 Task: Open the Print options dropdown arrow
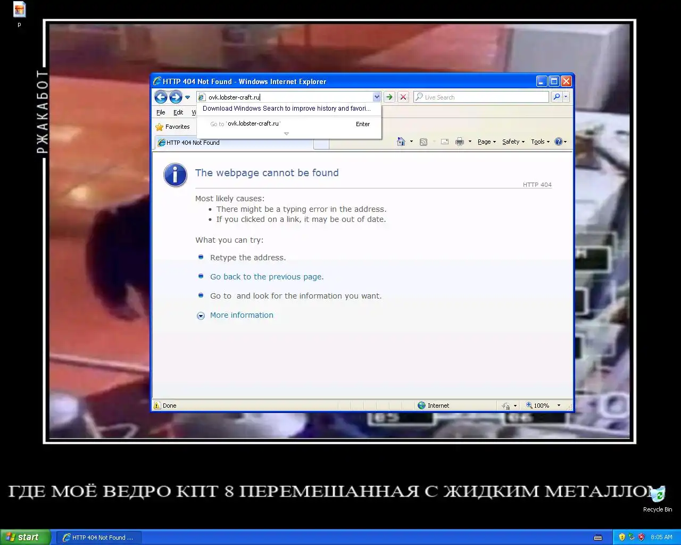point(470,142)
